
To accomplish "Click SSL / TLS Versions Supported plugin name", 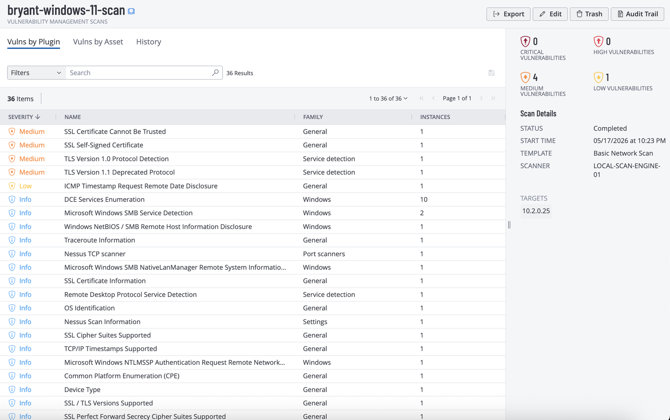I will tap(108, 403).
